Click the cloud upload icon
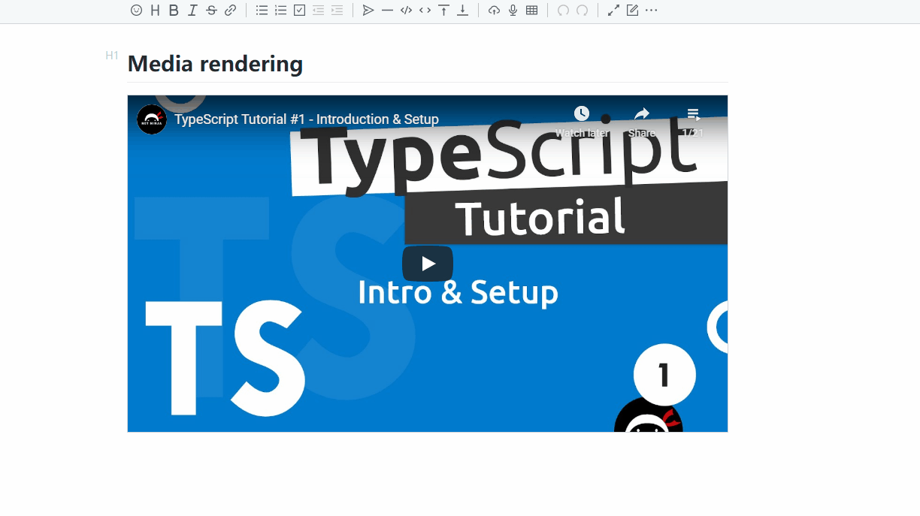Viewport: 920px width, 516px height. (x=494, y=11)
